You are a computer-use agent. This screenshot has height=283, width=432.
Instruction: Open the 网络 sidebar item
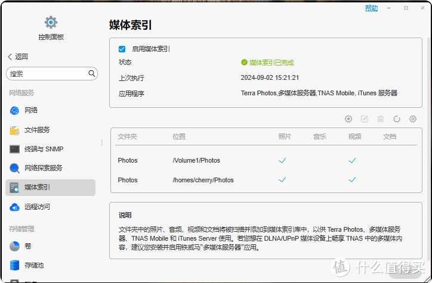31,110
